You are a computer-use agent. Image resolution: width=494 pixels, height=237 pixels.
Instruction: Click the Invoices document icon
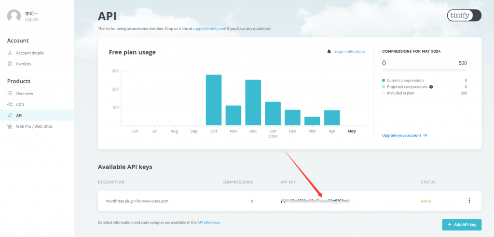[10, 64]
